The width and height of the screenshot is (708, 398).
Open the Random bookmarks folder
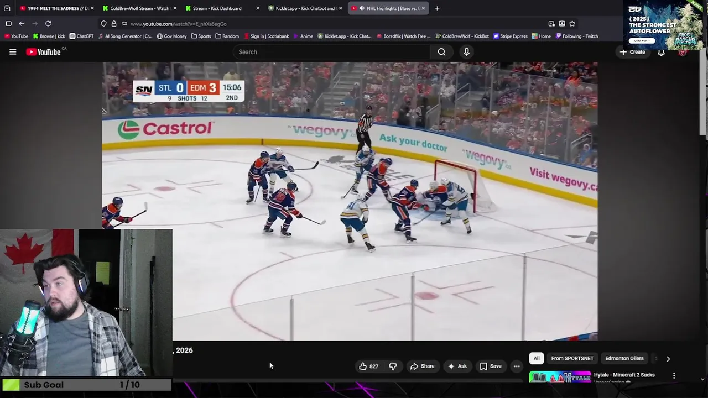(227, 36)
